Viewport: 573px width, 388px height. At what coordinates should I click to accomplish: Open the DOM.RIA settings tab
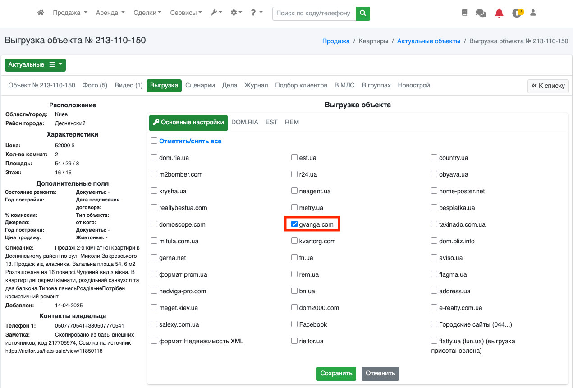(x=244, y=122)
